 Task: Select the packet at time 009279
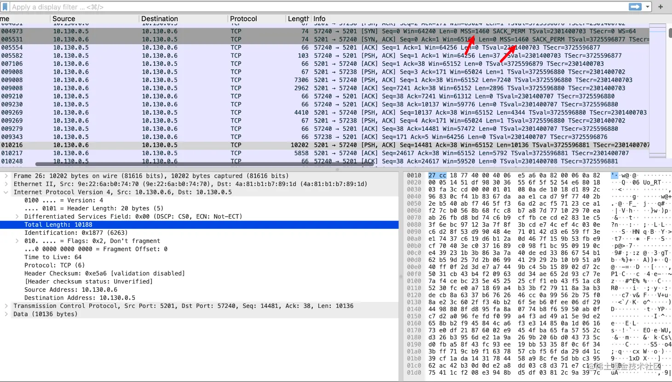click(x=324, y=129)
